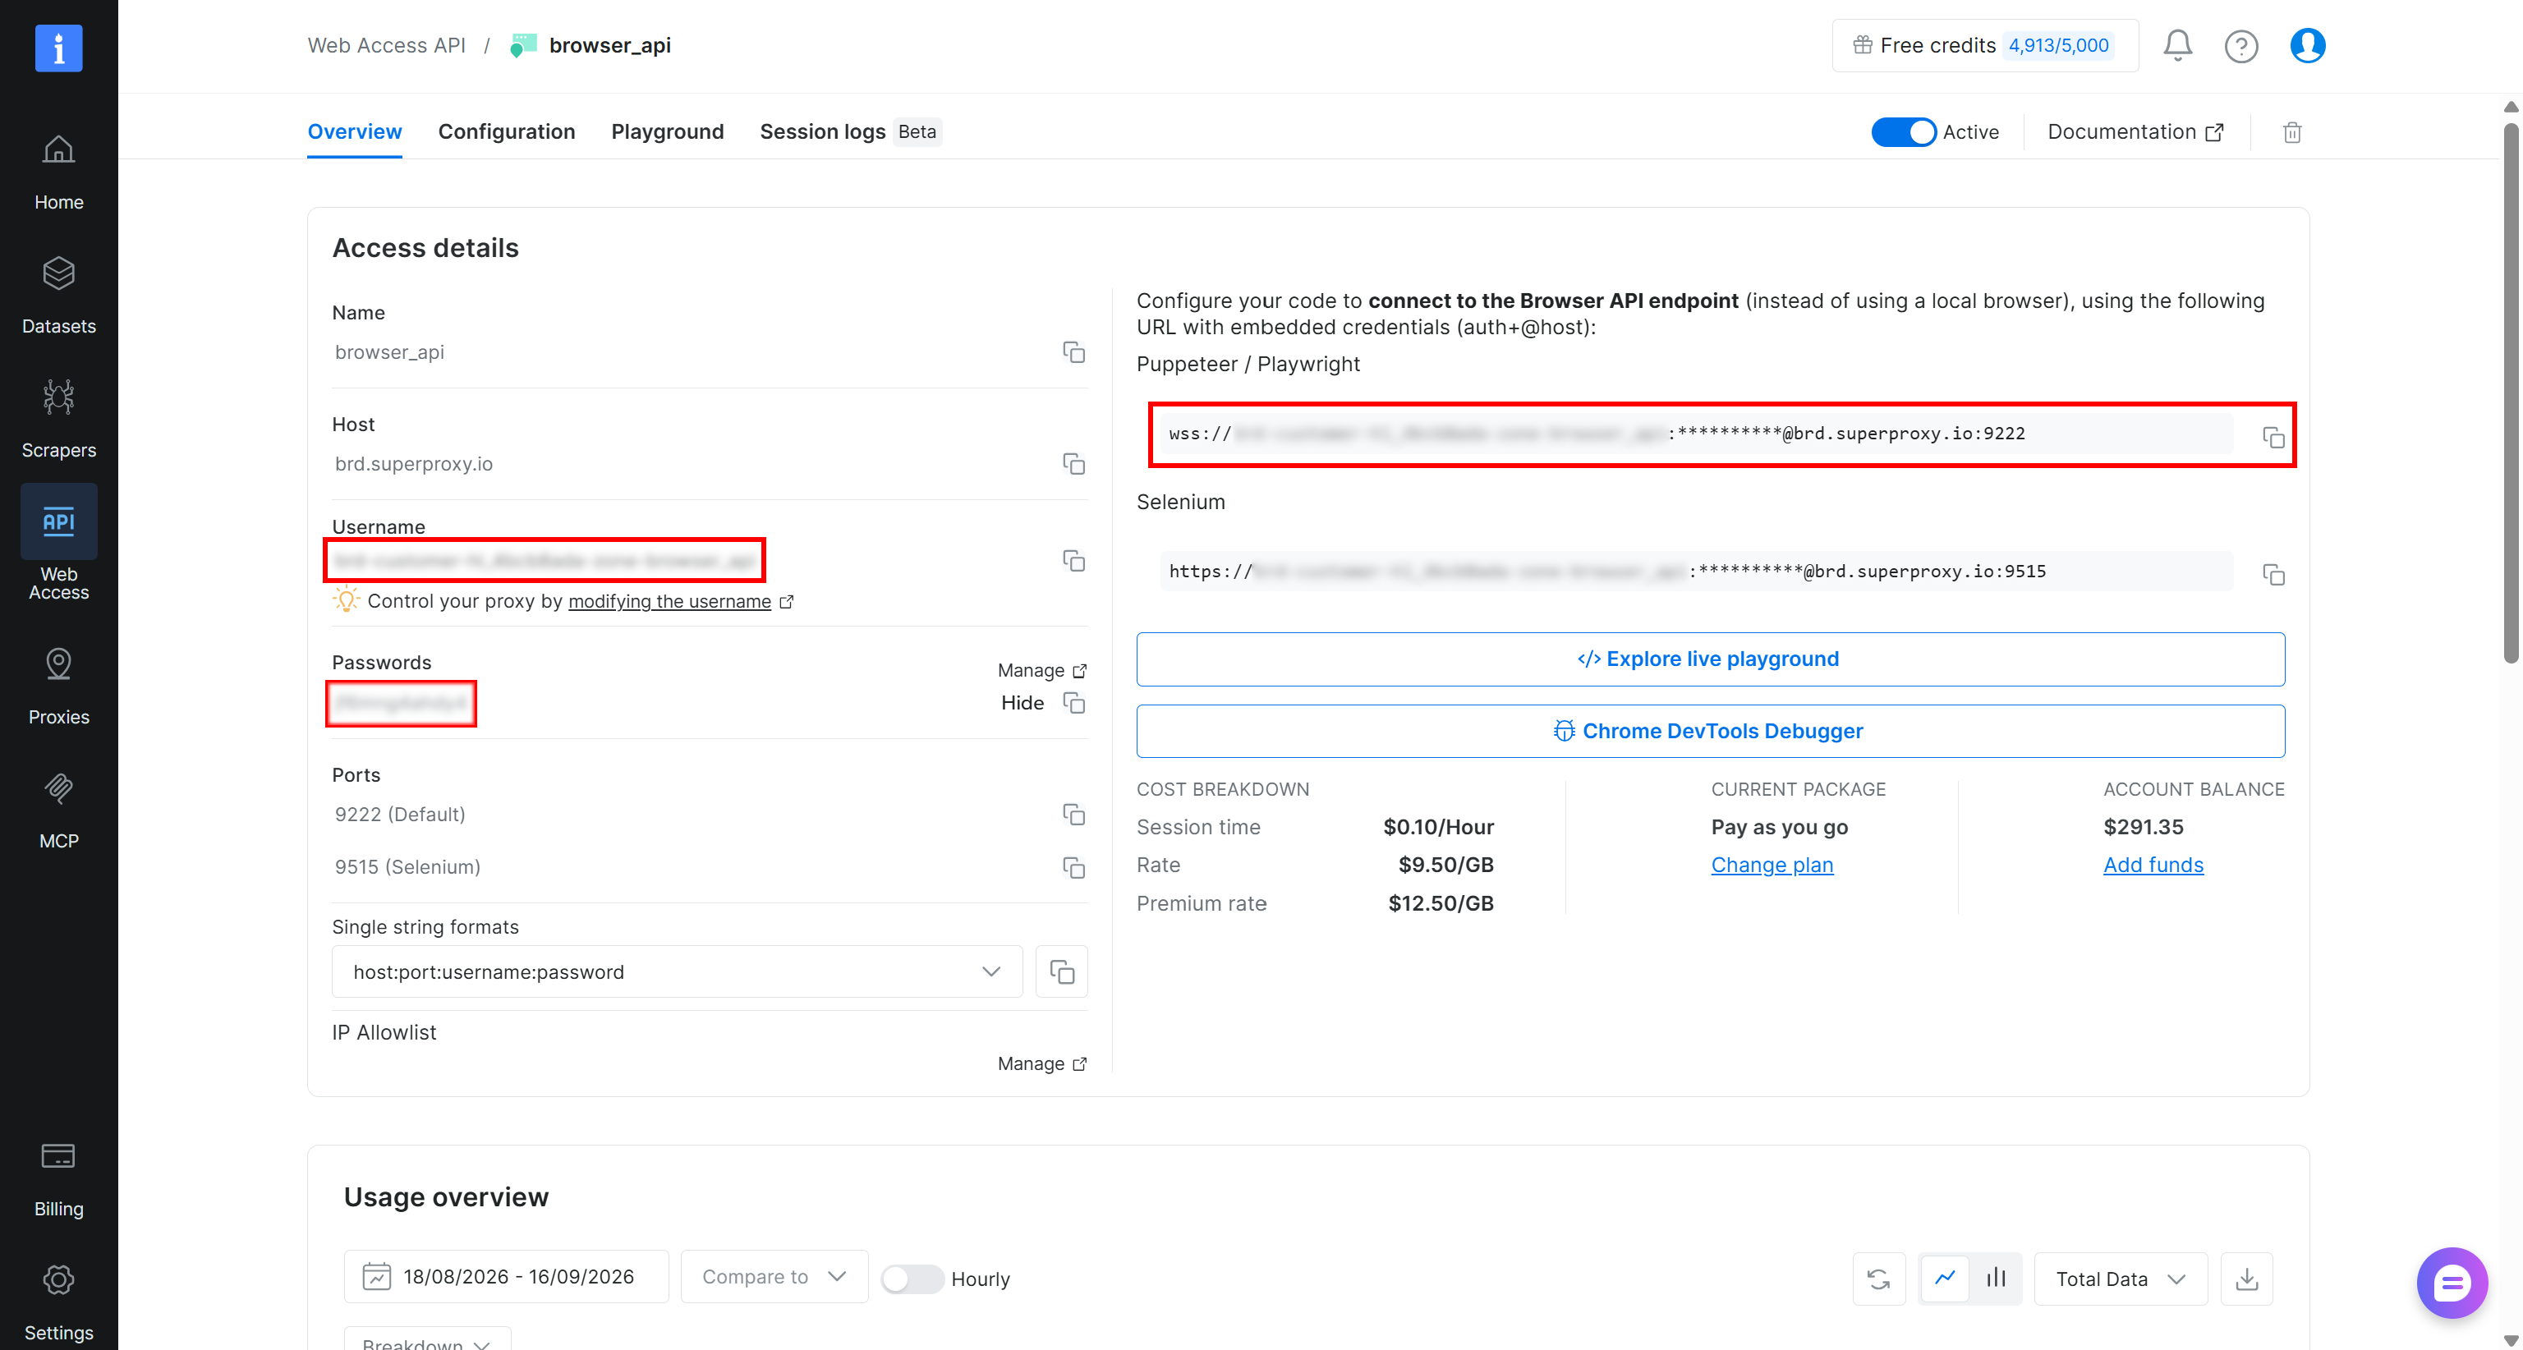Open Datasets in the sidebar
Viewport: 2523px width, 1350px height.
tap(59, 296)
